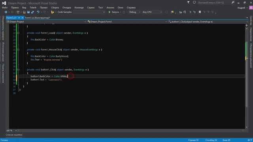This screenshot has width=253, height=142.
Task: Open the Отладка menu
Action: coord(67,7)
